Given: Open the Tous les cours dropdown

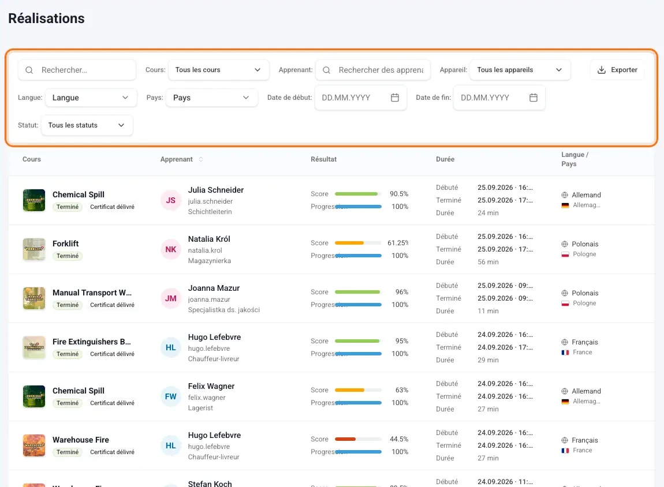Looking at the screenshot, I should pyautogui.click(x=218, y=70).
